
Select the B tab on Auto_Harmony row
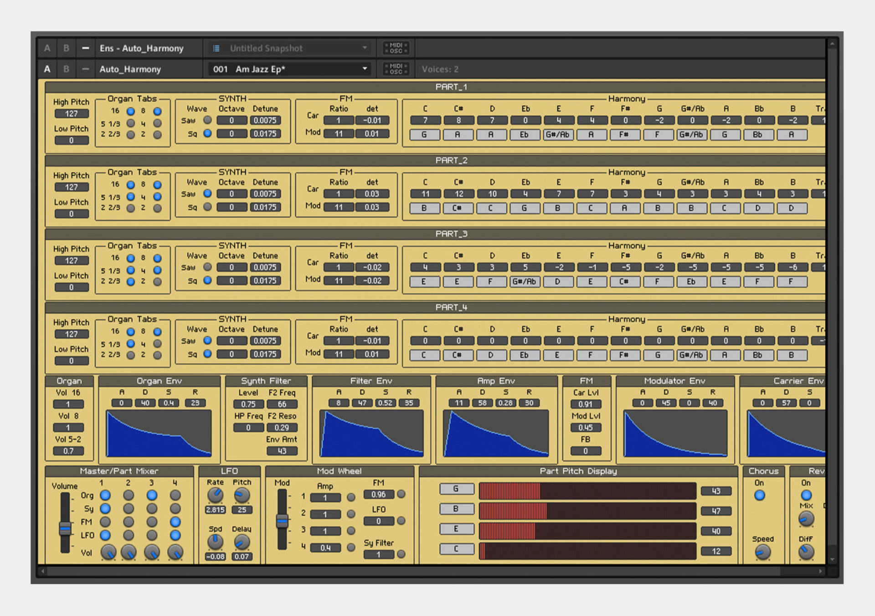coord(66,69)
